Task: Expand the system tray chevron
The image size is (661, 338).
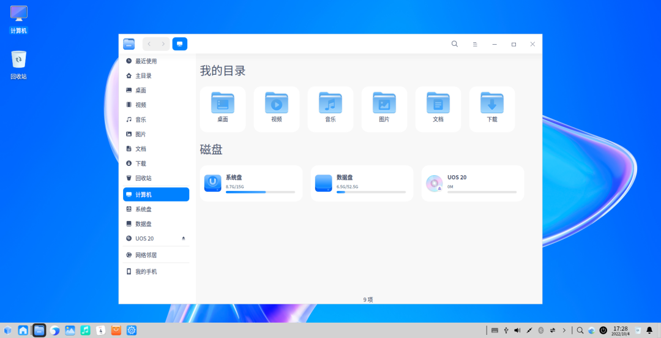Action: (x=564, y=331)
